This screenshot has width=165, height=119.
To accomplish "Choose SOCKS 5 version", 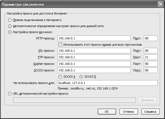I will pyautogui.click(x=81, y=77).
